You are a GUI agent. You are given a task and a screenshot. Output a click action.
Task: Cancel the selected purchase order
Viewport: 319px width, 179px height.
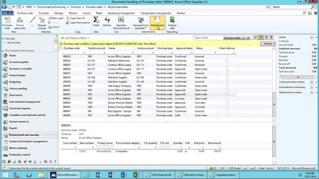point(54,27)
